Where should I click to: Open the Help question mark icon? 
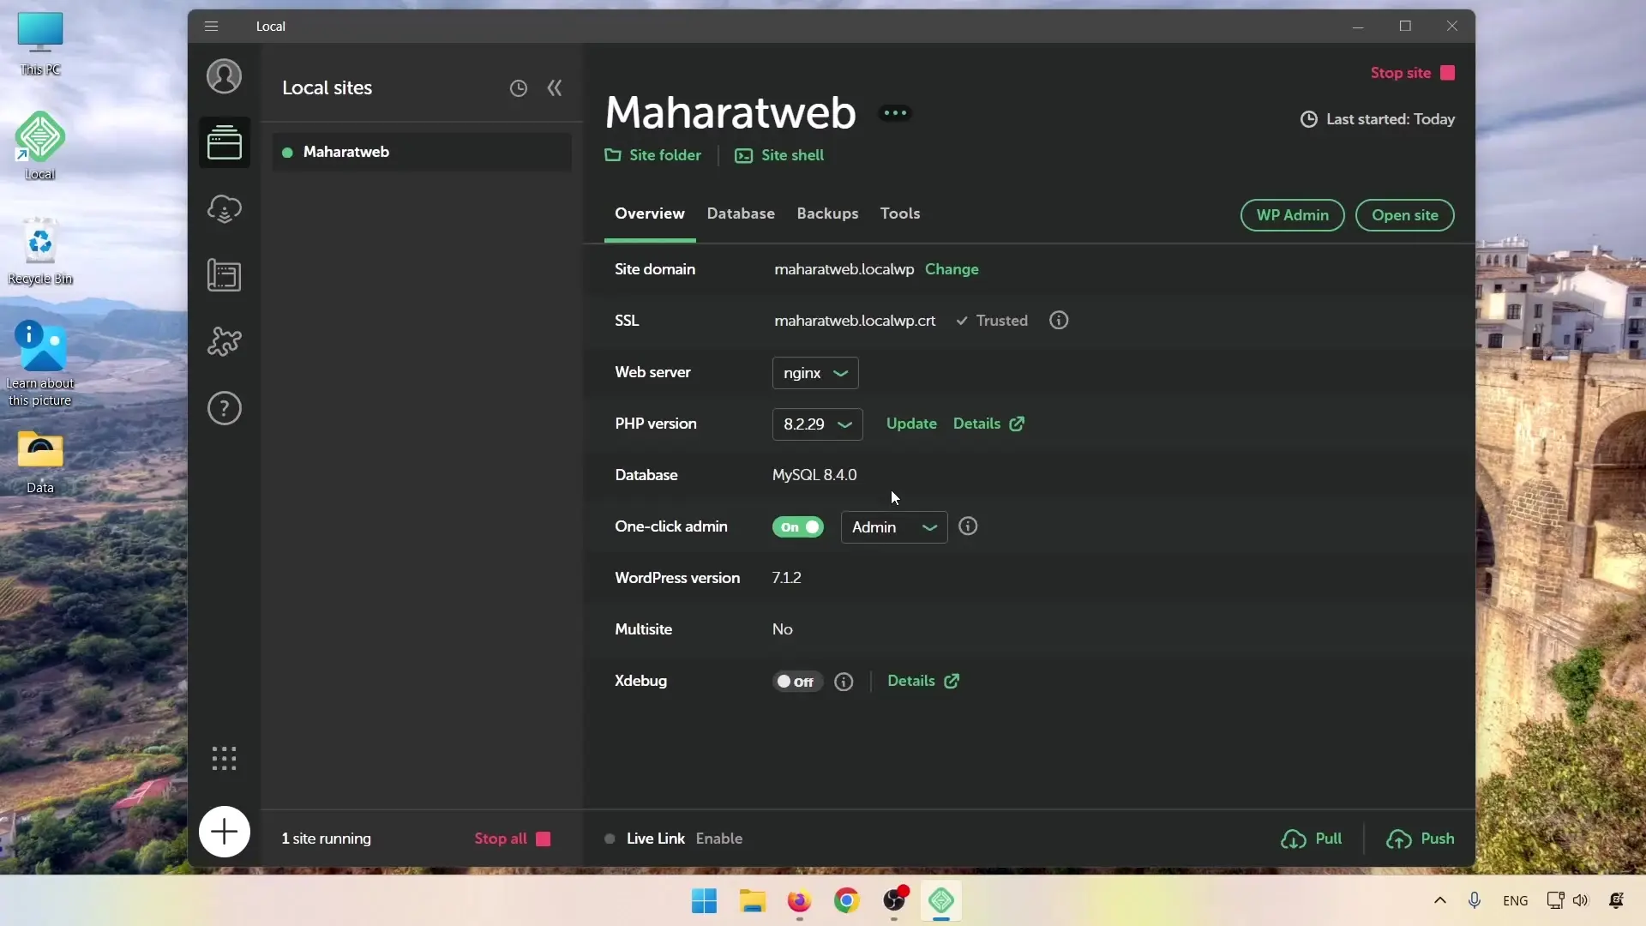click(225, 408)
